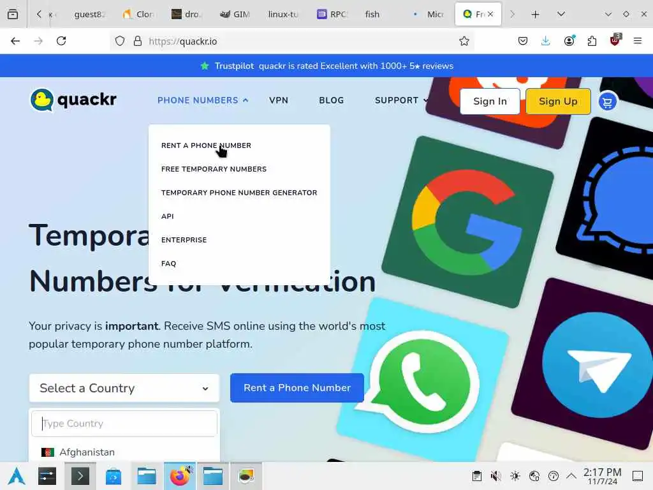Open the Firefox account icon

coord(569,41)
